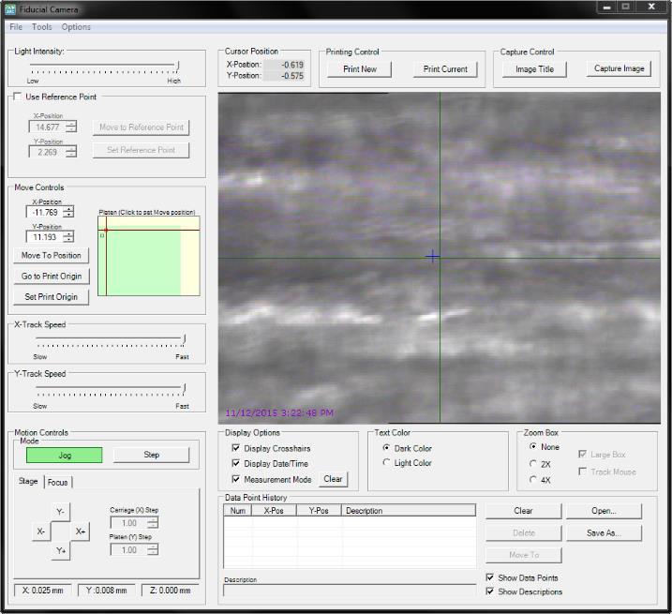Click Move Controls Y-Position stepper arrows
672x614 pixels.
pos(68,236)
